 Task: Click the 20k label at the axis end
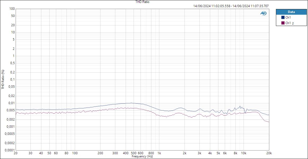[x=269, y=153]
